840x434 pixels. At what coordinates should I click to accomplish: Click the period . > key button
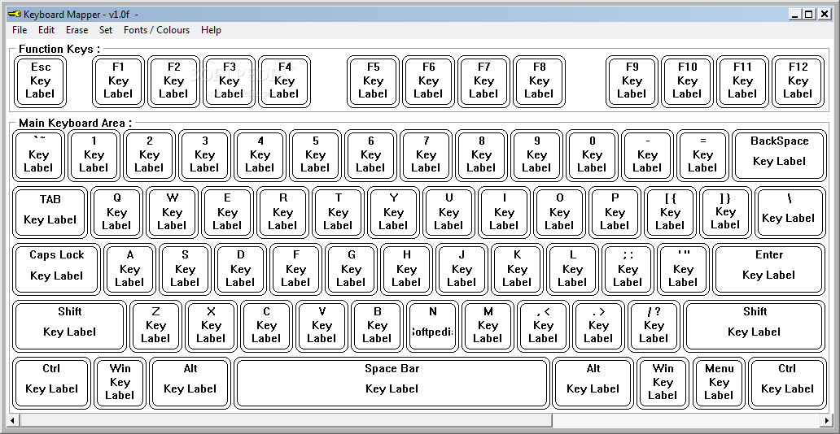pos(598,326)
